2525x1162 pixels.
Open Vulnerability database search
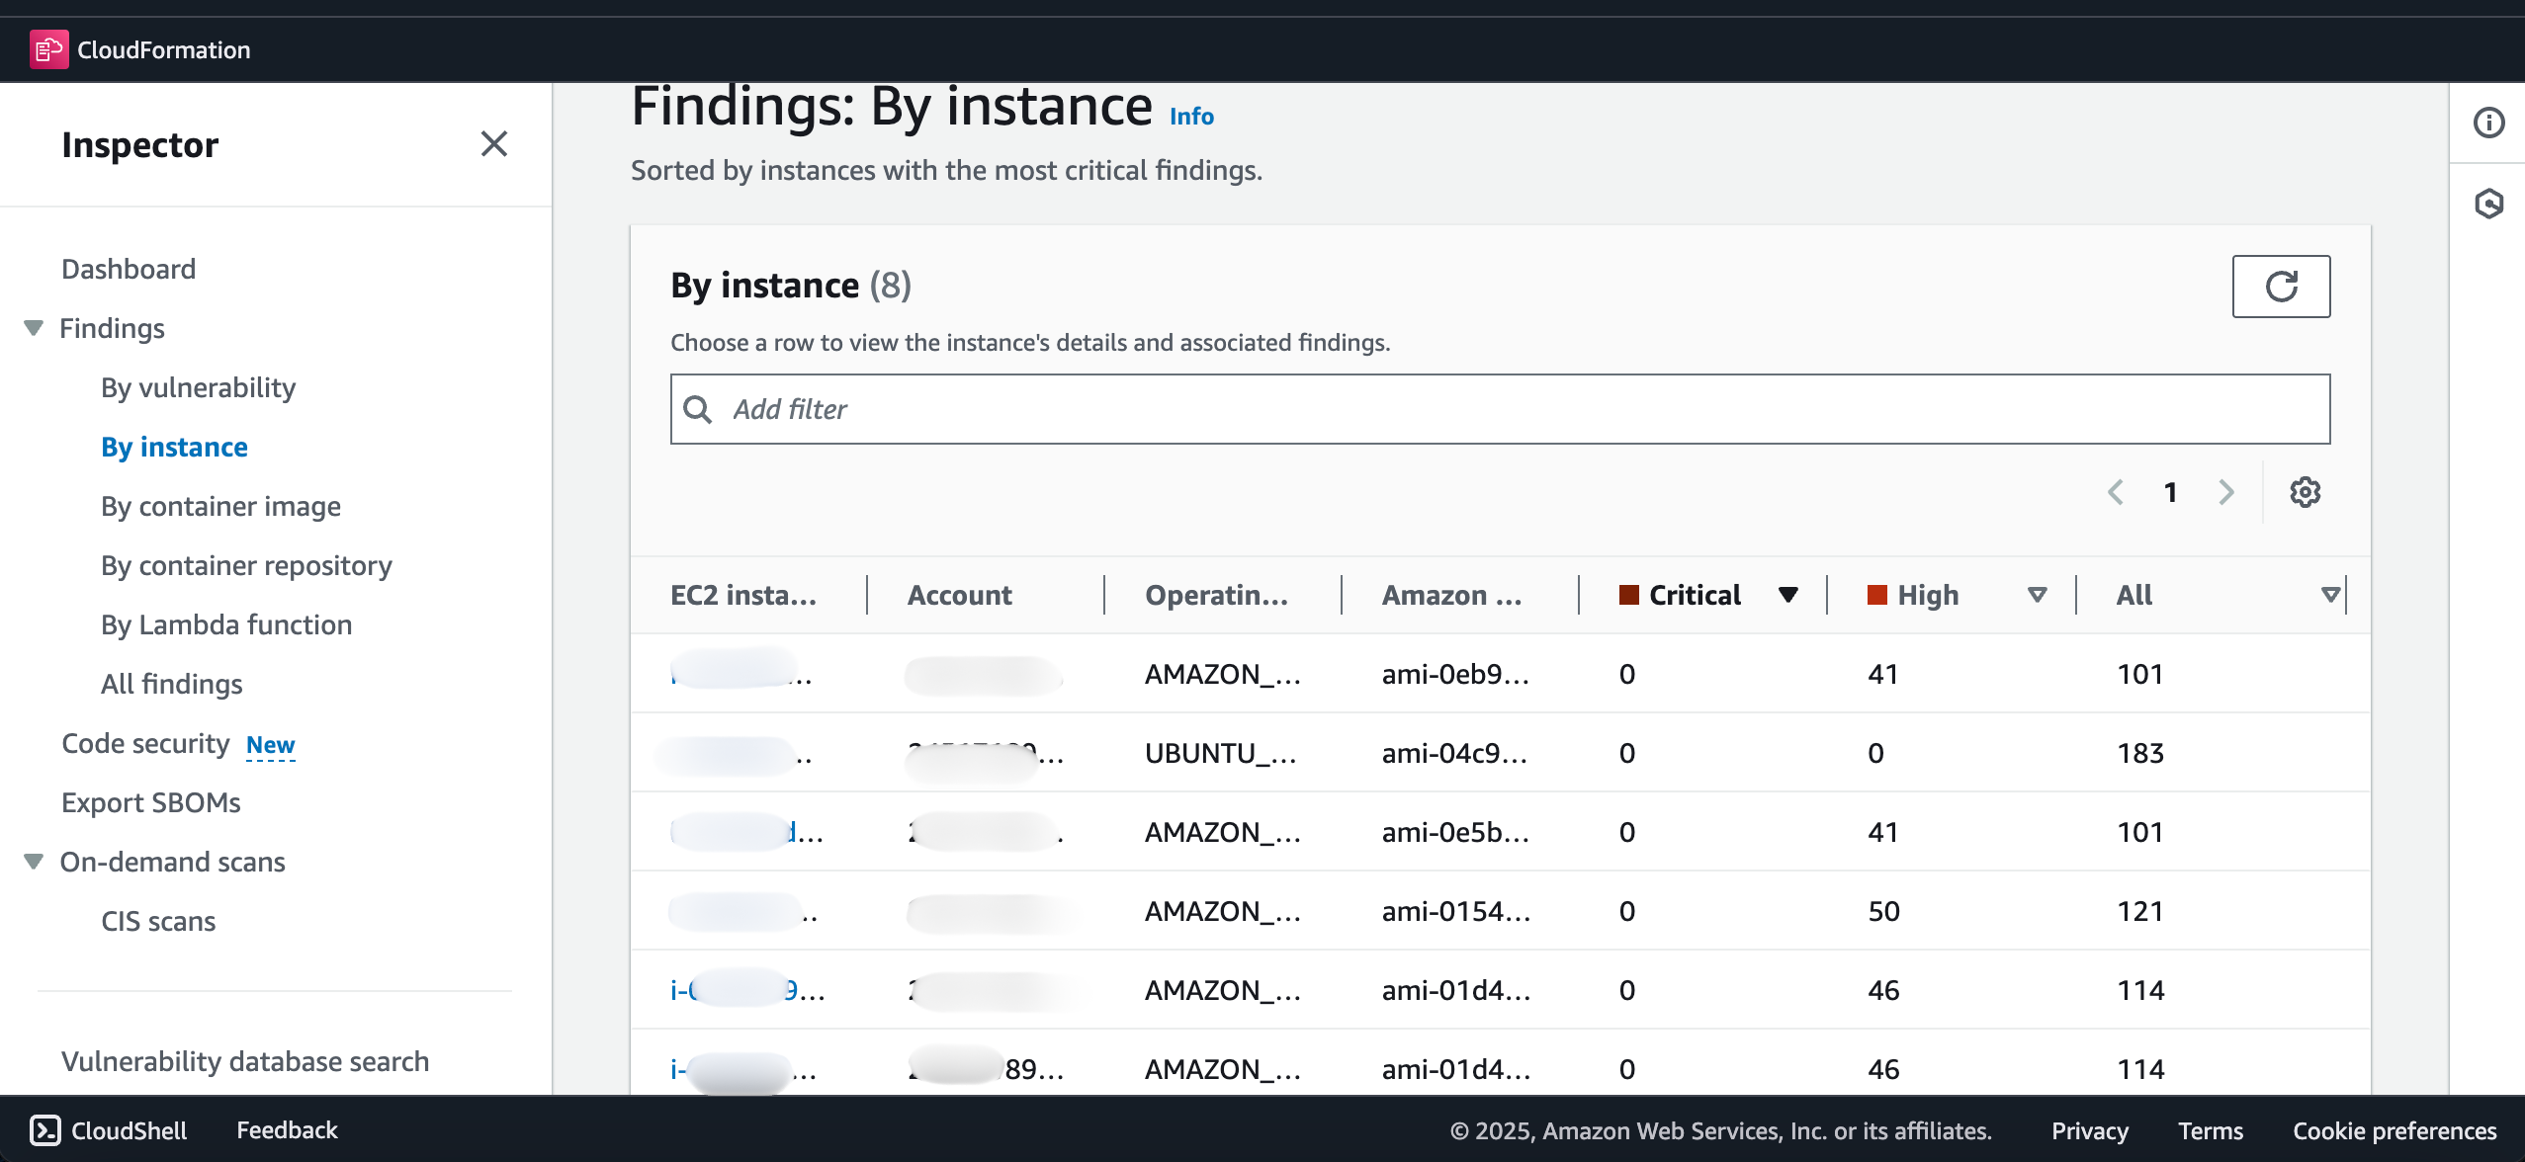tap(245, 1061)
